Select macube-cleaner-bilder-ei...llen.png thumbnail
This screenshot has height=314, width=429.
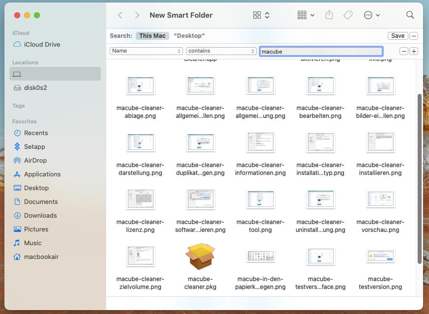(x=380, y=86)
